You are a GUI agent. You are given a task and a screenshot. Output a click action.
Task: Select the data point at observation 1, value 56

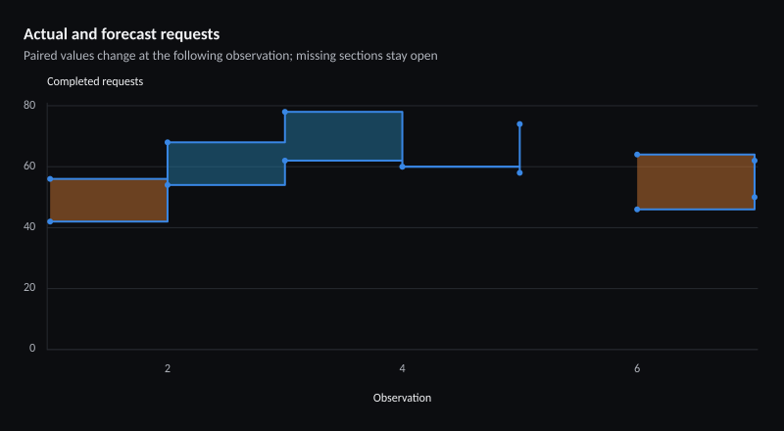(x=50, y=179)
